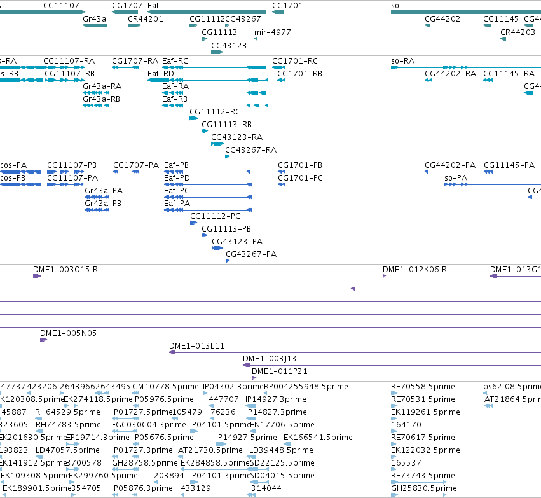Click transcript CG1701-RB
The height and width of the screenshot is (498, 541).
300,74
